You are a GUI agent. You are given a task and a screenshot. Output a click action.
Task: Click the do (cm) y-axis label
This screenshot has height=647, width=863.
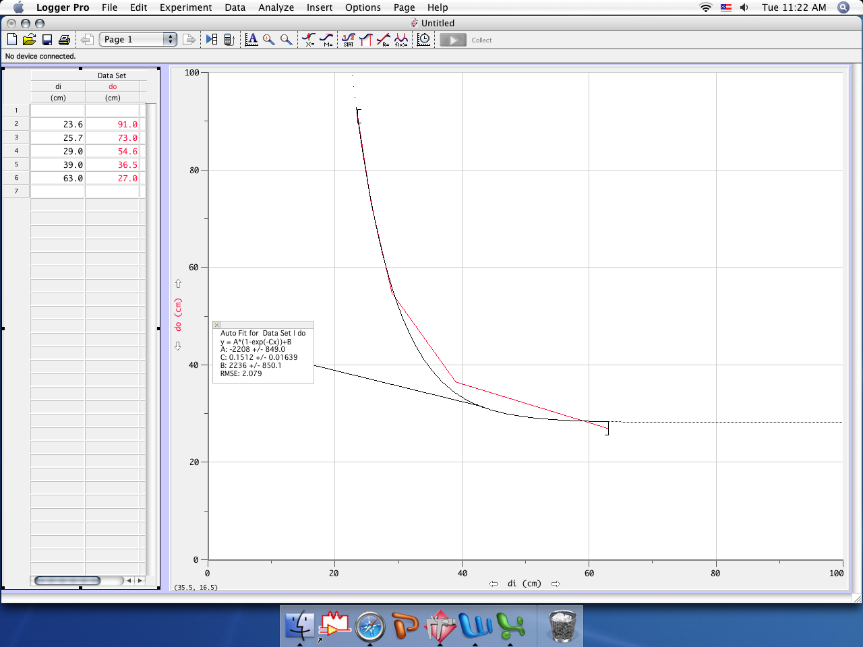178,315
